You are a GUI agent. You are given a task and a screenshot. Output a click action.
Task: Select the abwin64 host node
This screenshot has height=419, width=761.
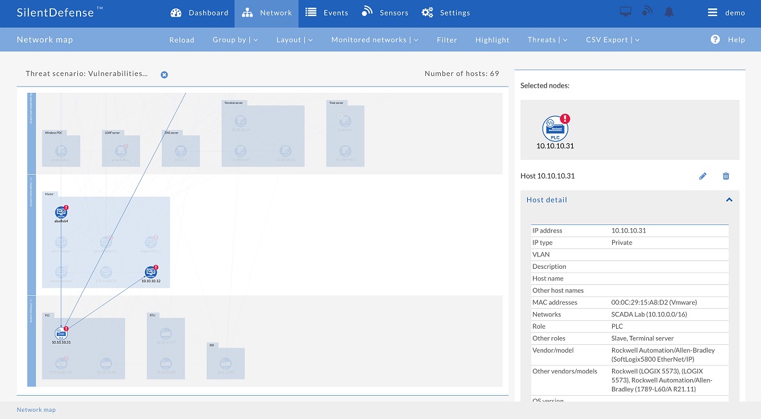point(61,212)
